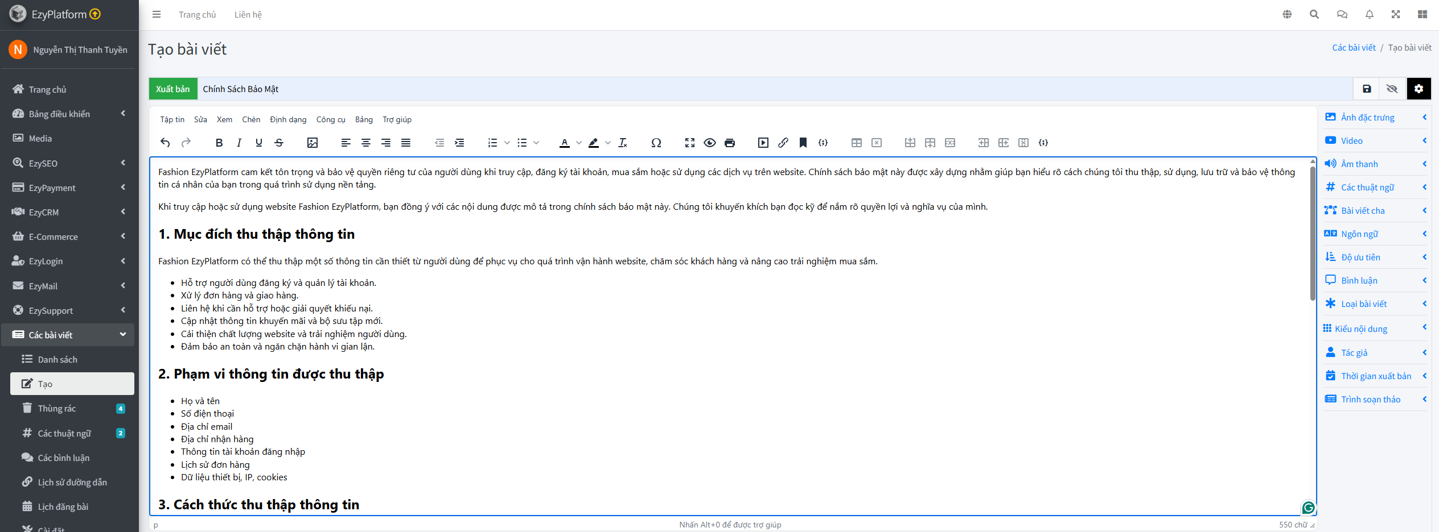Click the special character omega icon
Screen dimensions: 1439x532
click(x=656, y=143)
